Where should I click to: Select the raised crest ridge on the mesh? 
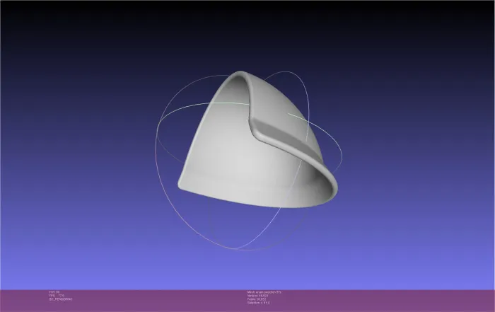(x=284, y=137)
